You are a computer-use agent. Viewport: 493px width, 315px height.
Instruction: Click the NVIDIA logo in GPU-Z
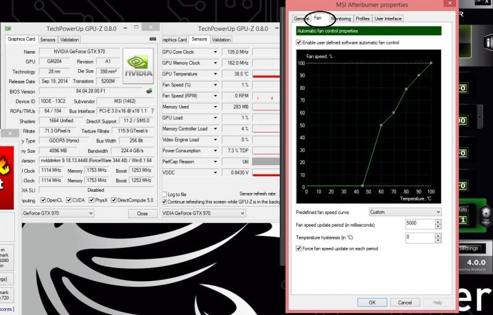[138, 63]
